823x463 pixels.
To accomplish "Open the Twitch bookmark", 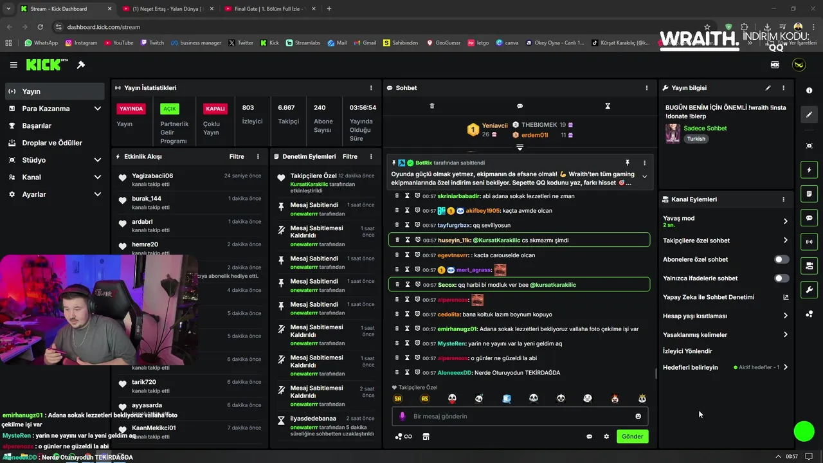I will pos(152,43).
